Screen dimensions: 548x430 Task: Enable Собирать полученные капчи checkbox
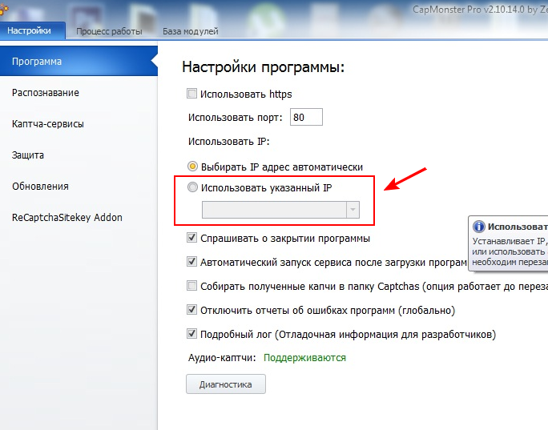[x=191, y=286]
